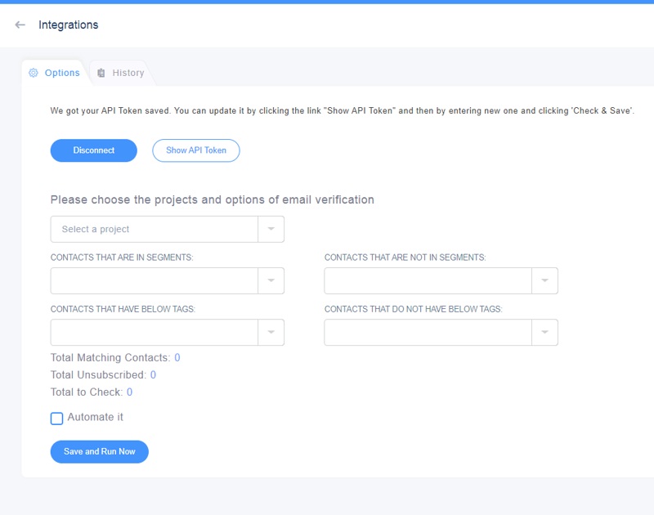Click the gear icon on Options tab
This screenshot has width=654, height=515.
[x=34, y=73]
